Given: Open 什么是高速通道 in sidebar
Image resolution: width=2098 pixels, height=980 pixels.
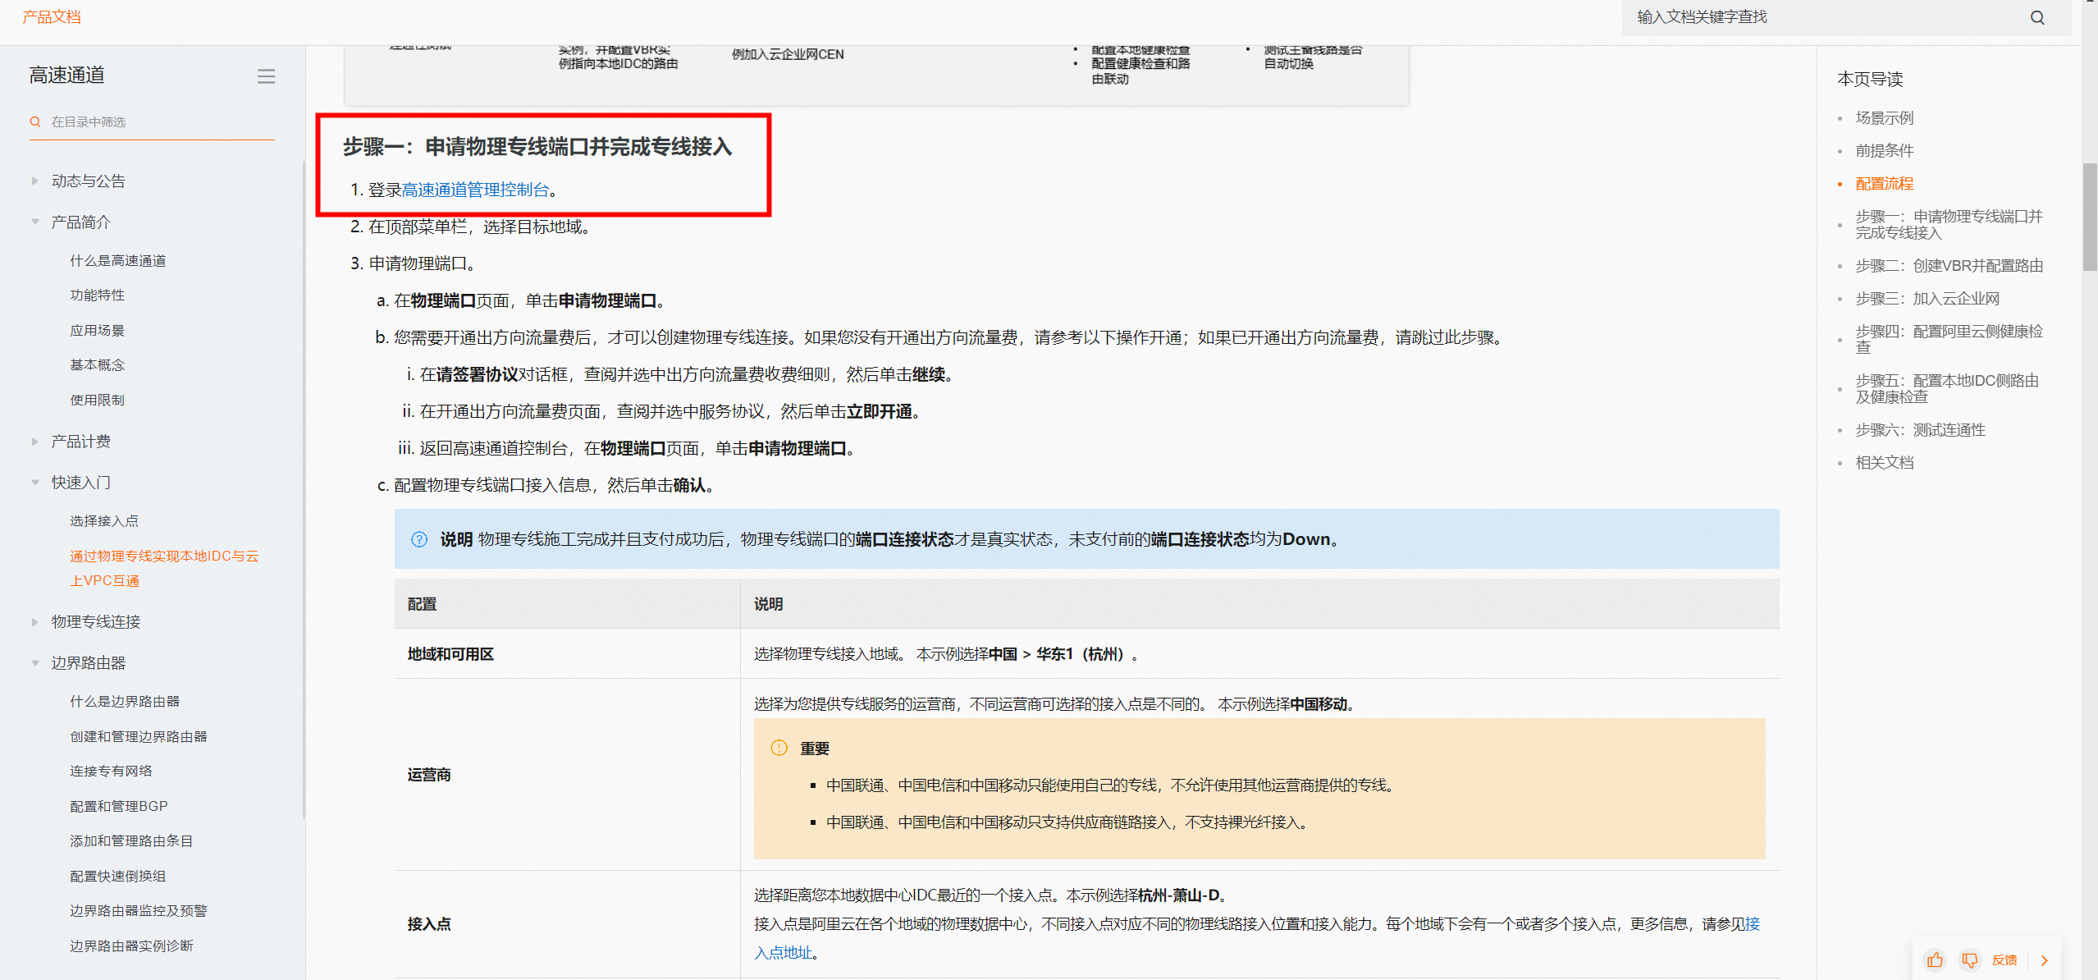Looking at the screenshot, I should pyautogui.click(x=118, y=261).
